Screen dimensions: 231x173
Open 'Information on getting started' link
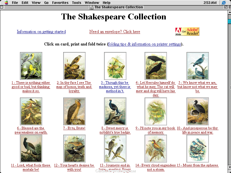41,32
